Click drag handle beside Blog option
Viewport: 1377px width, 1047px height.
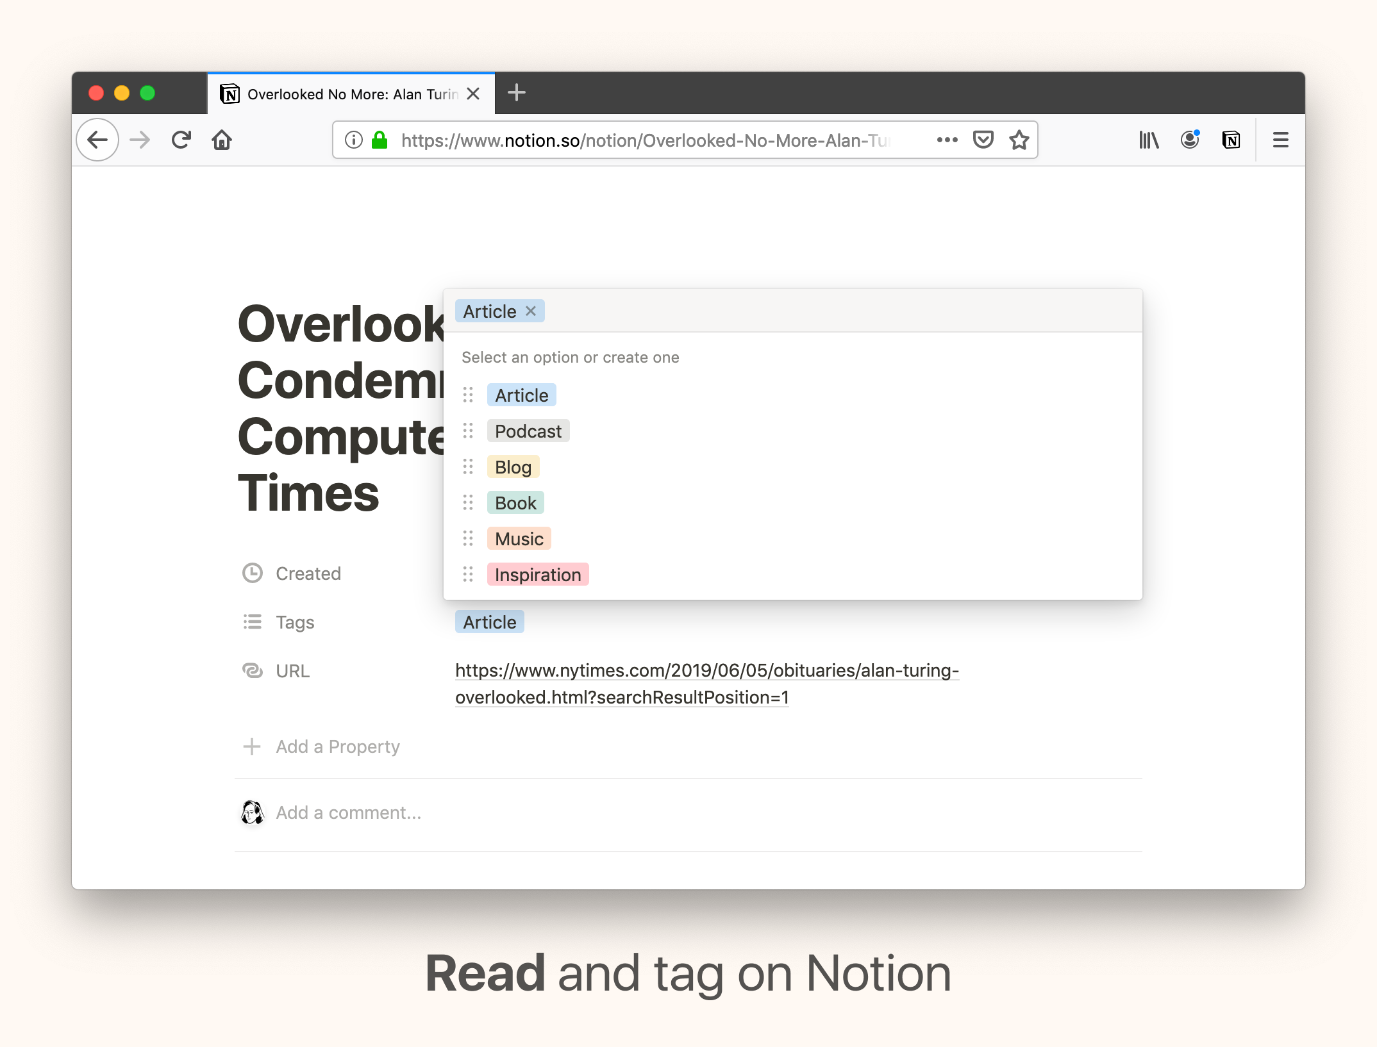[468, 466]
